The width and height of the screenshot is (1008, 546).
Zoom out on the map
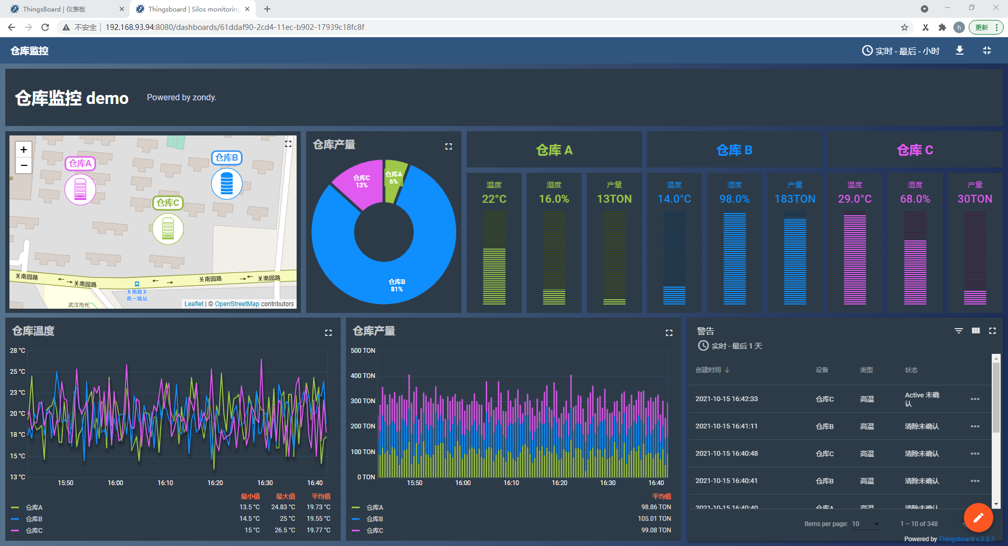24,165
